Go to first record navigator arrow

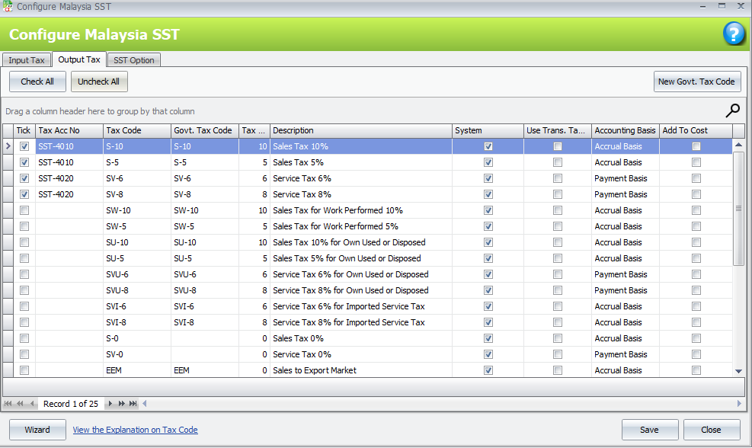tap(8, 404)
